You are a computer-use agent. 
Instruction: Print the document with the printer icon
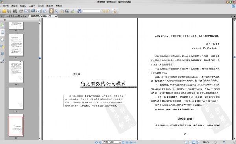(21, 11)
